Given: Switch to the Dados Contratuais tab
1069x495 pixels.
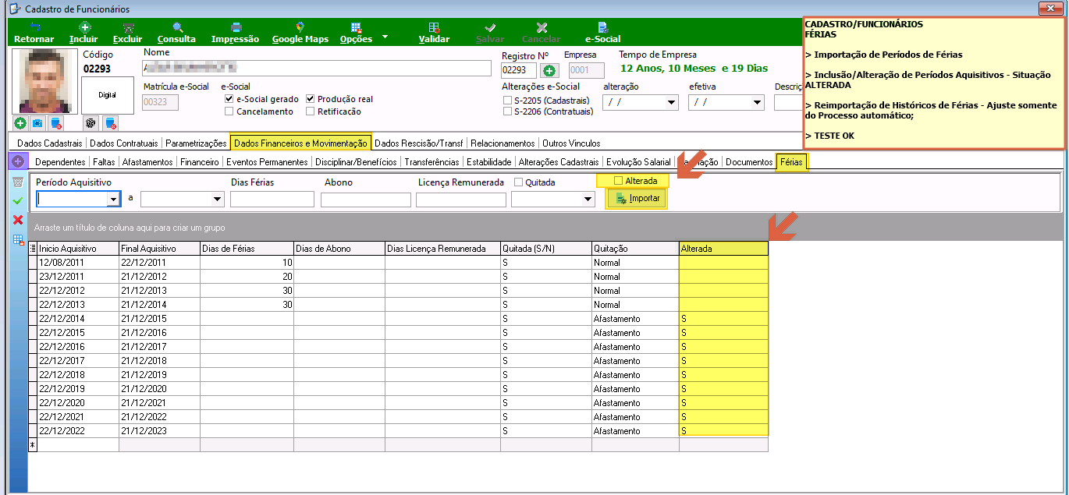Looking at the screenshot, I should (x=125, y=143).
